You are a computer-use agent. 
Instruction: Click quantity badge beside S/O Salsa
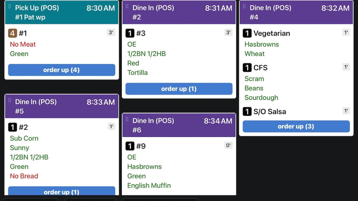pos(247,112)
